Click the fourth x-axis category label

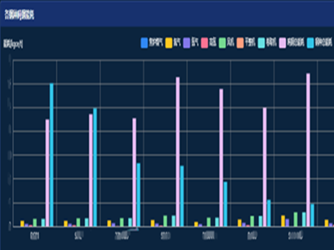tap(165, 236)
